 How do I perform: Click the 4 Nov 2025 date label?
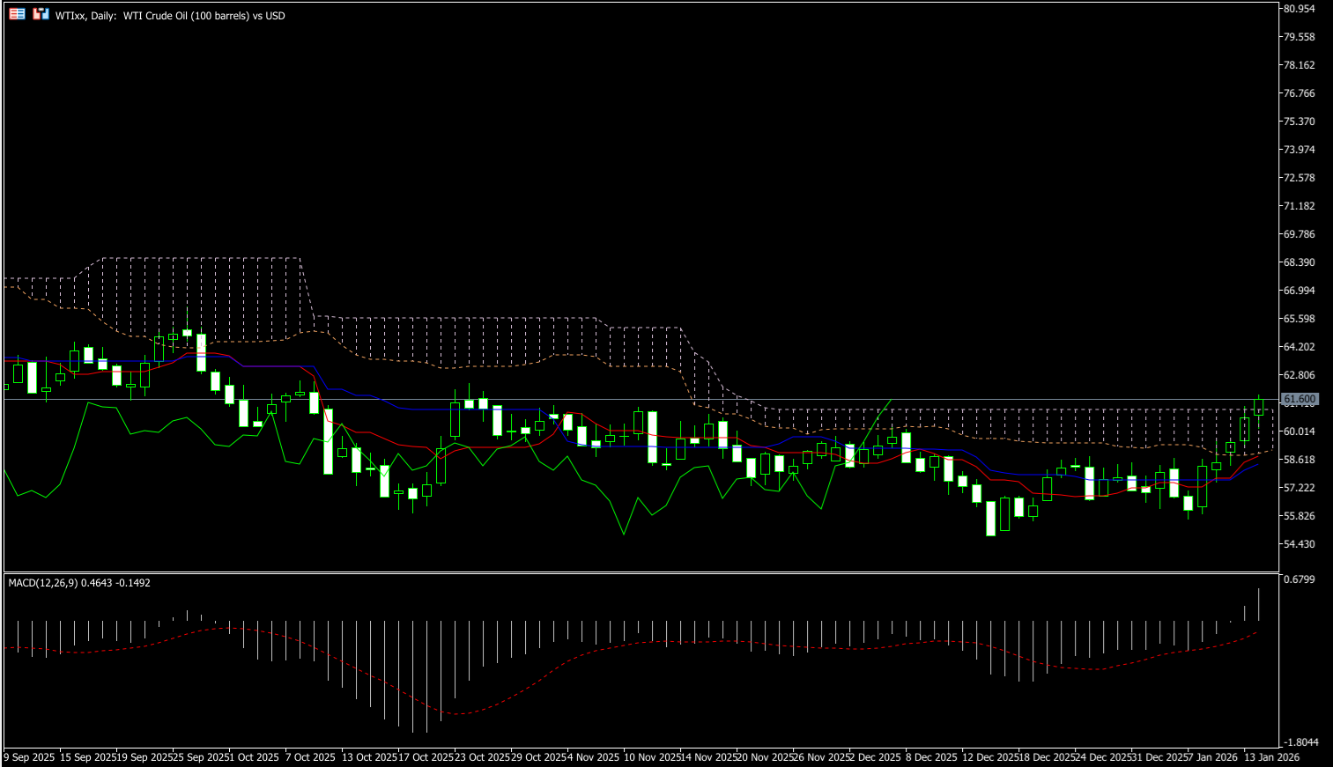point(592,757)
